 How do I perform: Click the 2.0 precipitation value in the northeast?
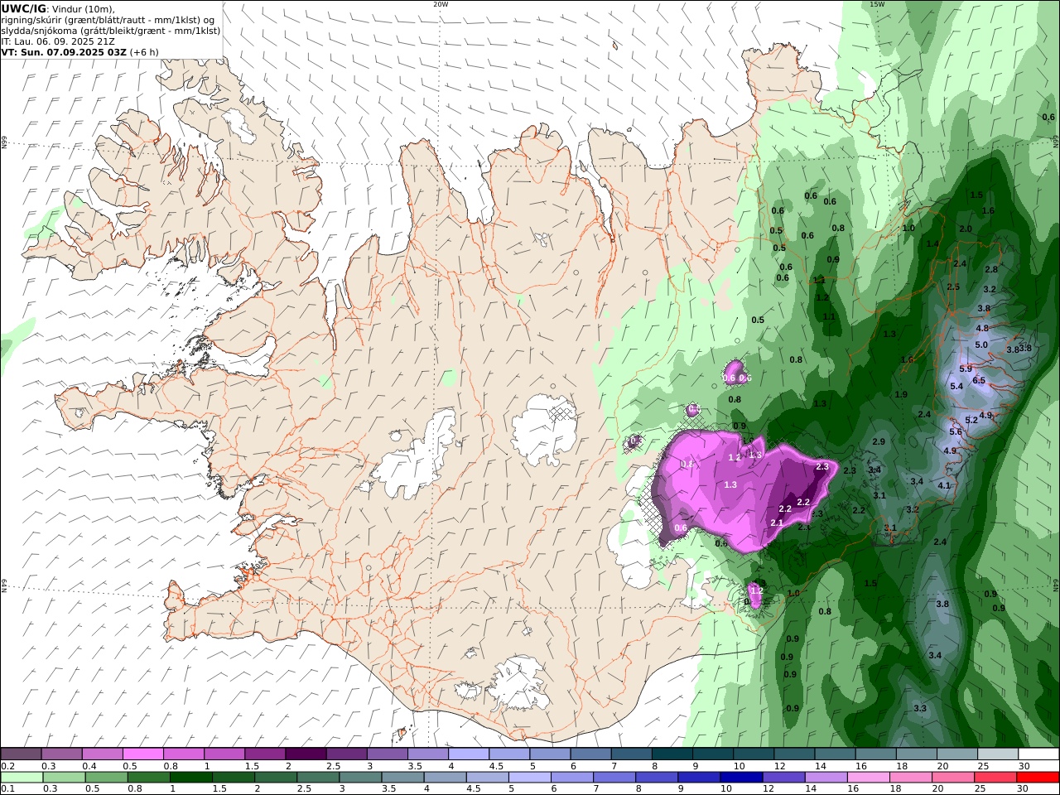click(966, 229)
